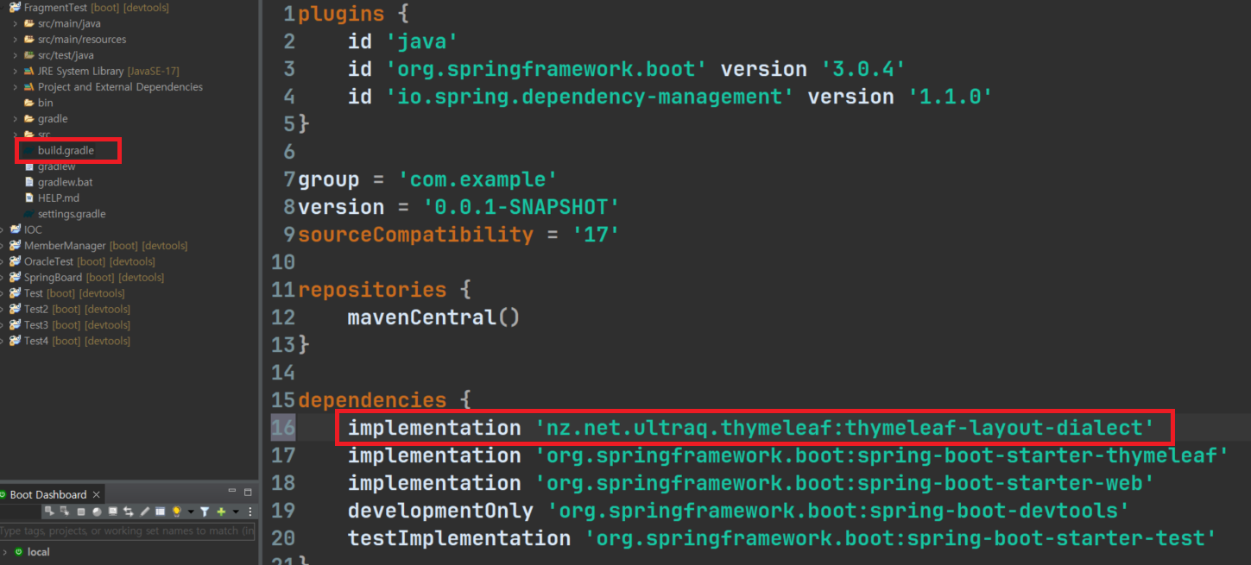This screenshot has width=1251, height=565.
Task: Expand Project and External Dependencies node
Action: [16, 87]
